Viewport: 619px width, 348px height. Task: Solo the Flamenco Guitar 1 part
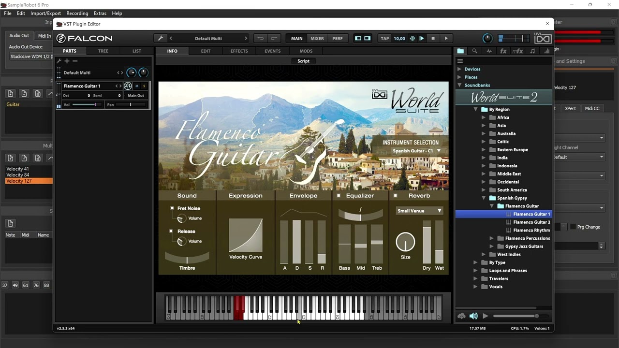point(144,86)
